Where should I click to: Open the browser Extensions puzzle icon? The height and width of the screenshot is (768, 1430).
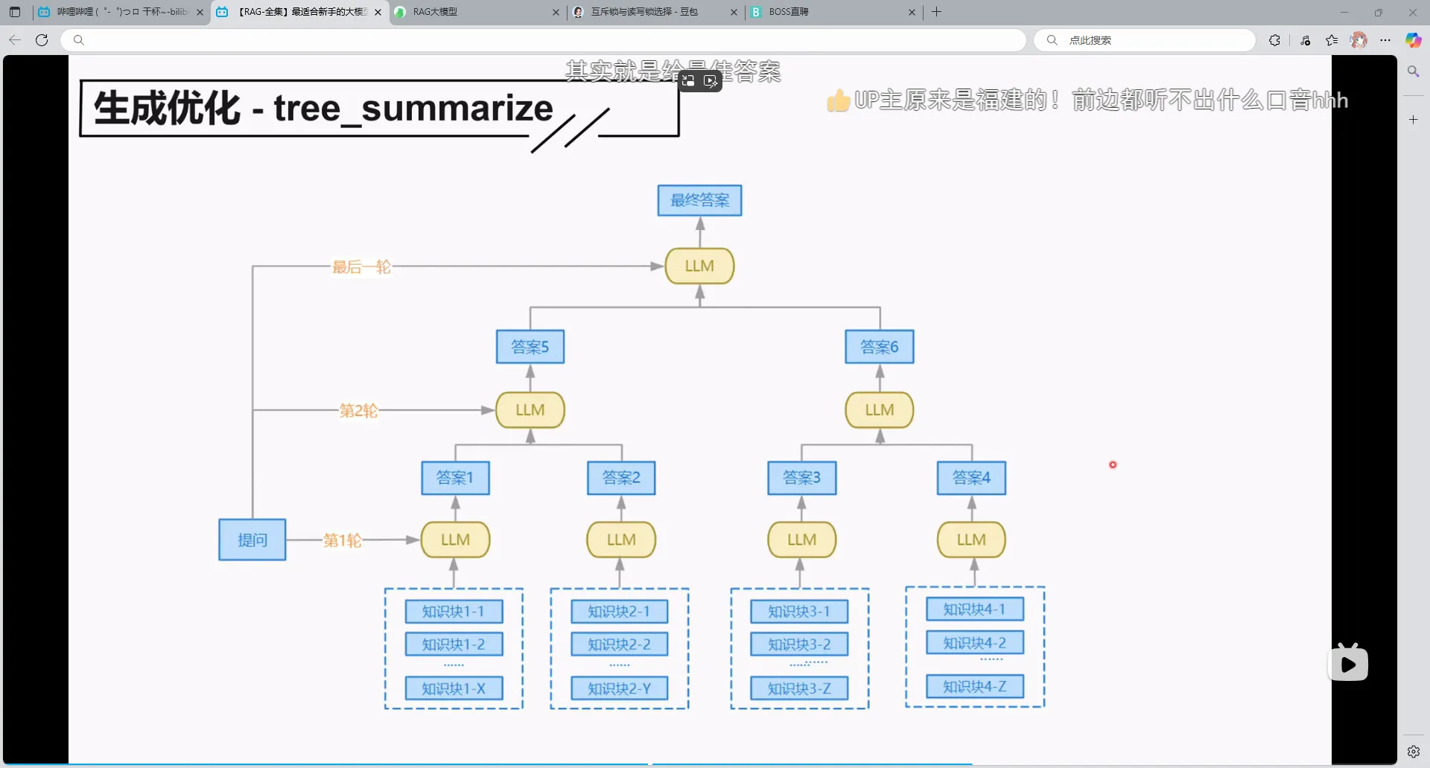point(1274,40)
